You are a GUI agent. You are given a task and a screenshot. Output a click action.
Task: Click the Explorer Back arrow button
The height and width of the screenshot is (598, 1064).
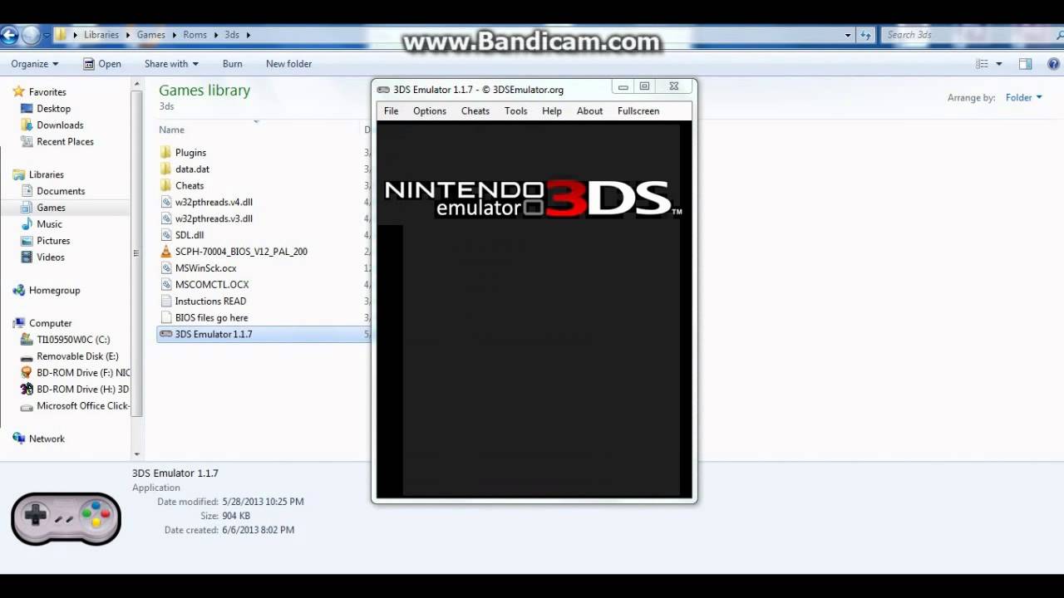point(9,35)
